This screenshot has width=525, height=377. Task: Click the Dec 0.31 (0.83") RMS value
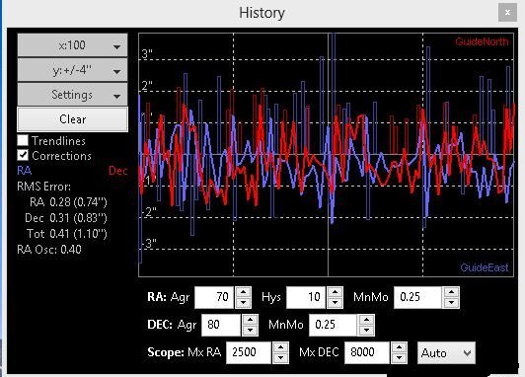(x=66, y=218)
